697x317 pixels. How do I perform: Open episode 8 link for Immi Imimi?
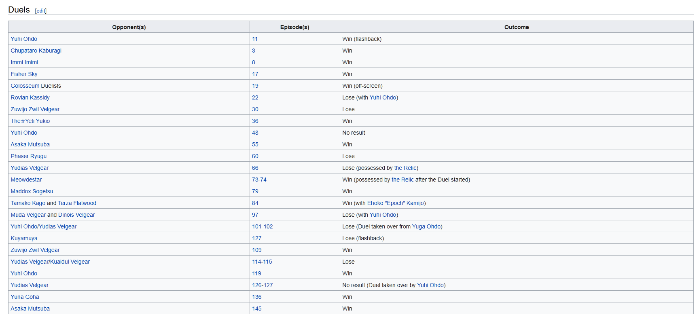coord(254,62)
